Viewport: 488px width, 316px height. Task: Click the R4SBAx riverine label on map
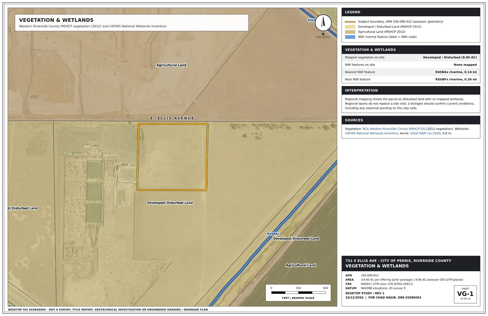point(273,234)
